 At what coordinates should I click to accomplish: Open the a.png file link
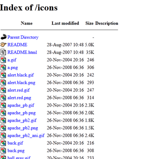tap(13, 68)
